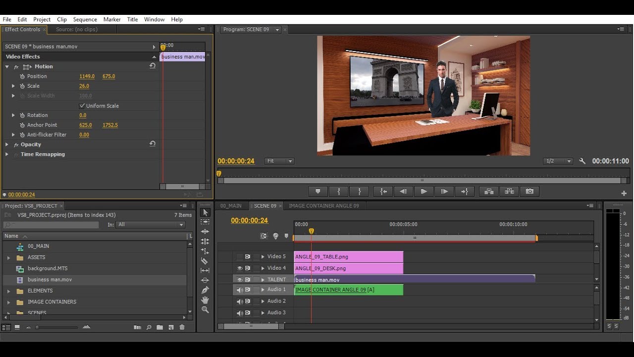The image size is (634, 357).
Task: Switch project panel to Icon View
Action: [x=17, y=327]
